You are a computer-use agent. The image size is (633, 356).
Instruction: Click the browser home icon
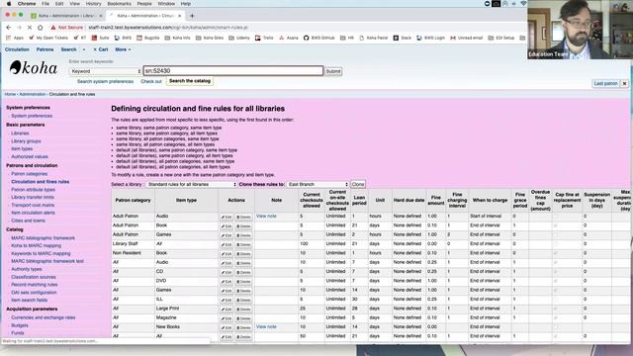click(40, 28)
